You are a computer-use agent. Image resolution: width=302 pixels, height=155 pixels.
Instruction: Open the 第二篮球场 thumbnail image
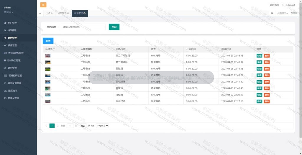[48, 62]
